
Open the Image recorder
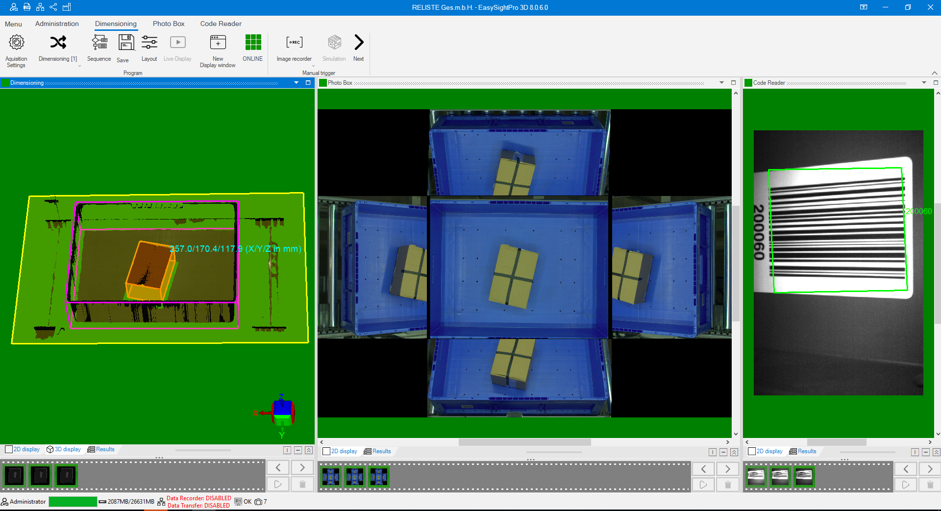(x=294, y=43)
